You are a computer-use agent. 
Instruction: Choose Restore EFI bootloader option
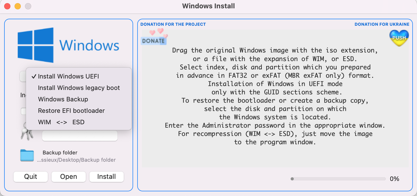[x=79, y=111]
